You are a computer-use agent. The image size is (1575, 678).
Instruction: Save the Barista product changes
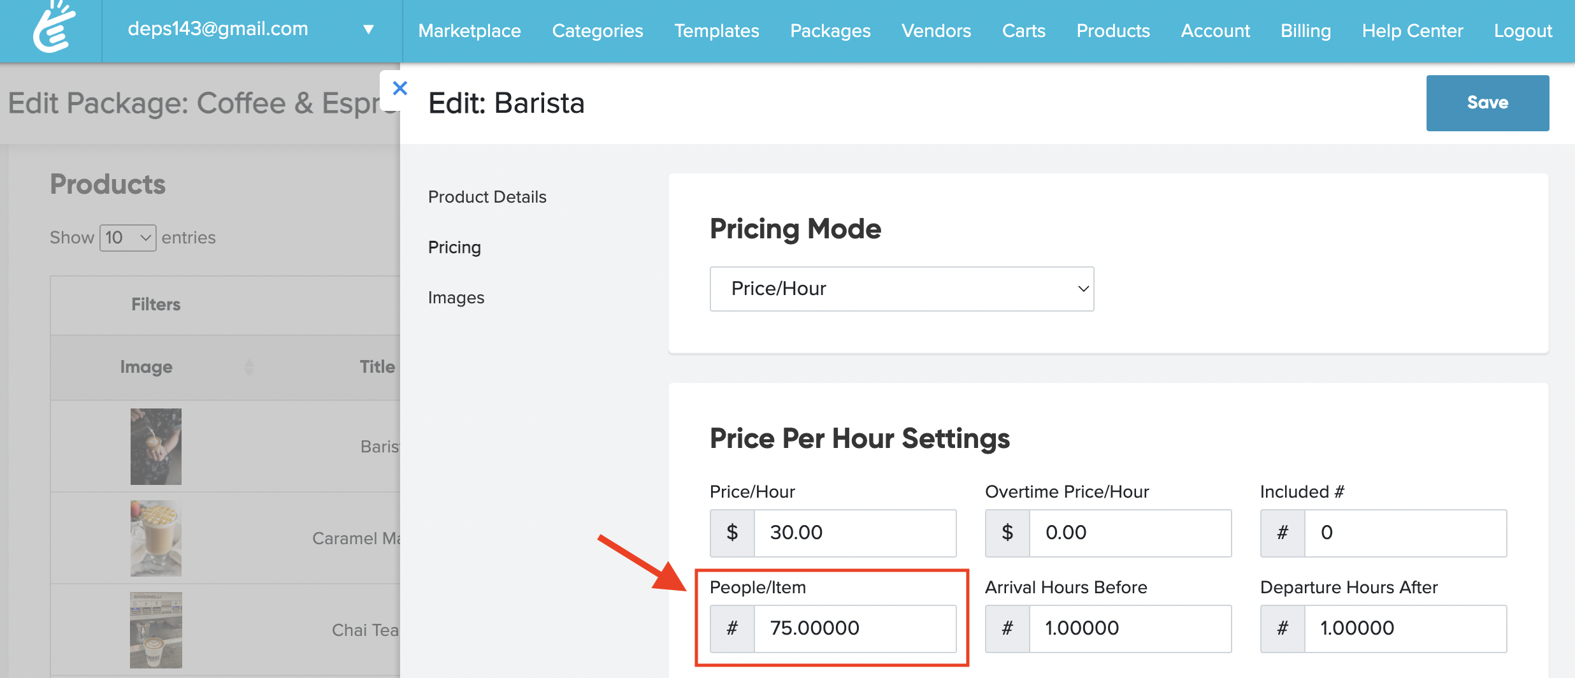click(1487, 103)
